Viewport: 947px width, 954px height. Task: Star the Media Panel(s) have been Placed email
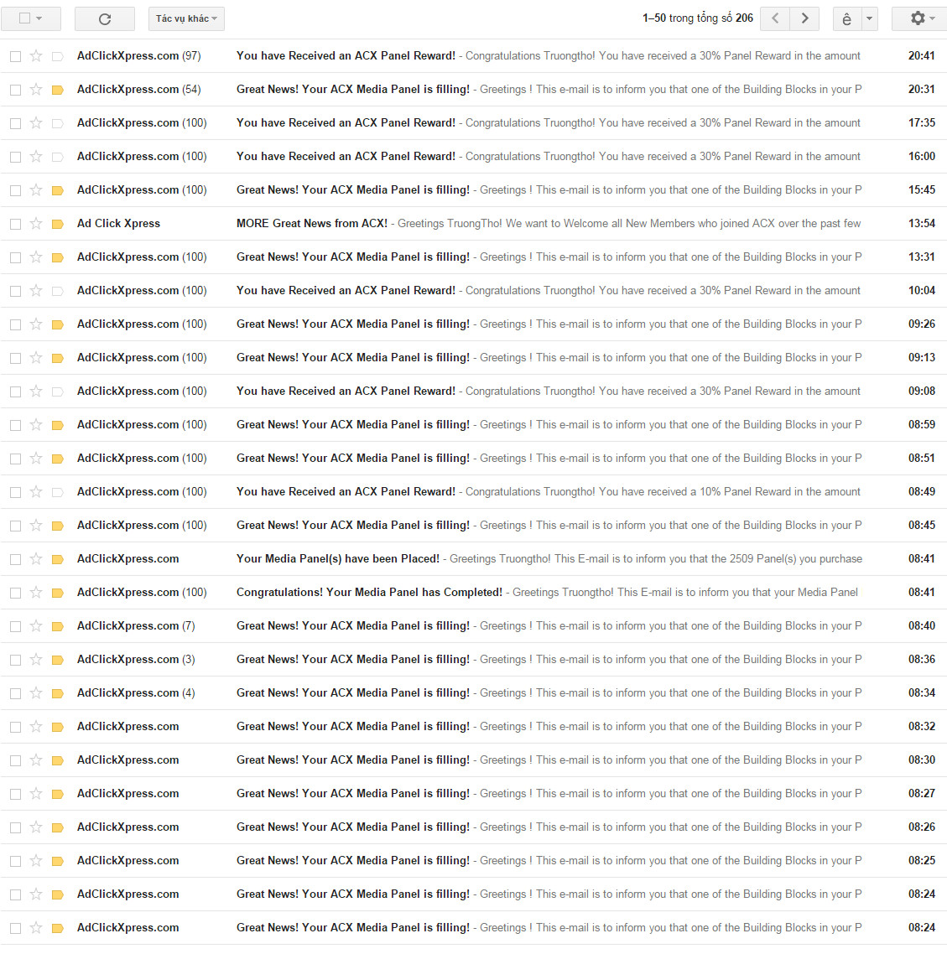click(x=36, y=558)
